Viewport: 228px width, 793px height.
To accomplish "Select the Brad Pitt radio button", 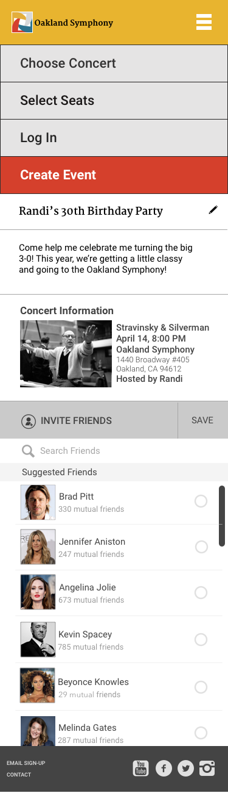I will pos(201,501).
